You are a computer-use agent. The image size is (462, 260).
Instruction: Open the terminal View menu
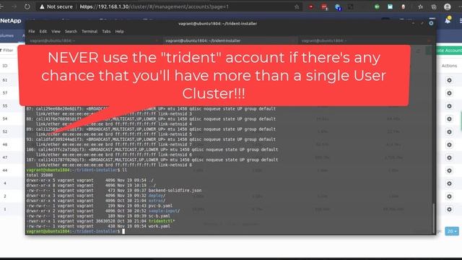coord(56,31)
